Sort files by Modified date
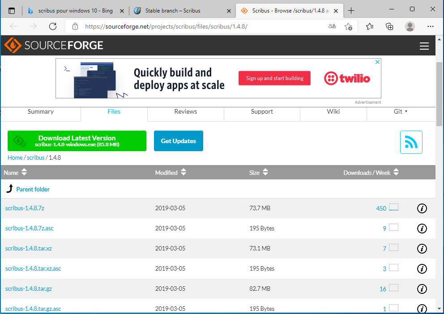444x314 pixels. 171,172
